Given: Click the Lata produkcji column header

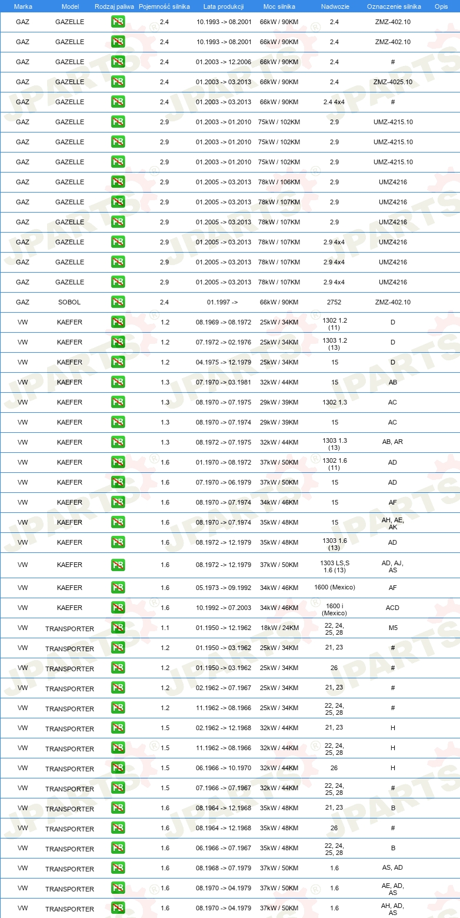Looking at the screenshot, I should (x=224, y=6).
